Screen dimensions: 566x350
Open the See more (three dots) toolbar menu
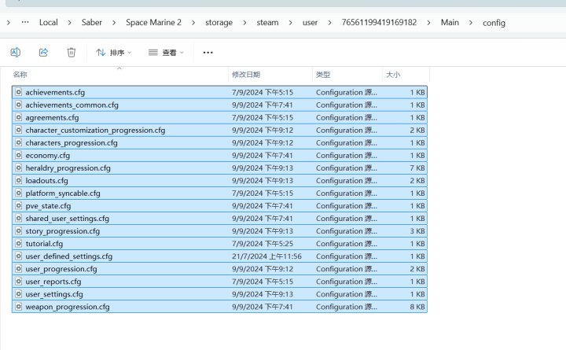[208, 53]
